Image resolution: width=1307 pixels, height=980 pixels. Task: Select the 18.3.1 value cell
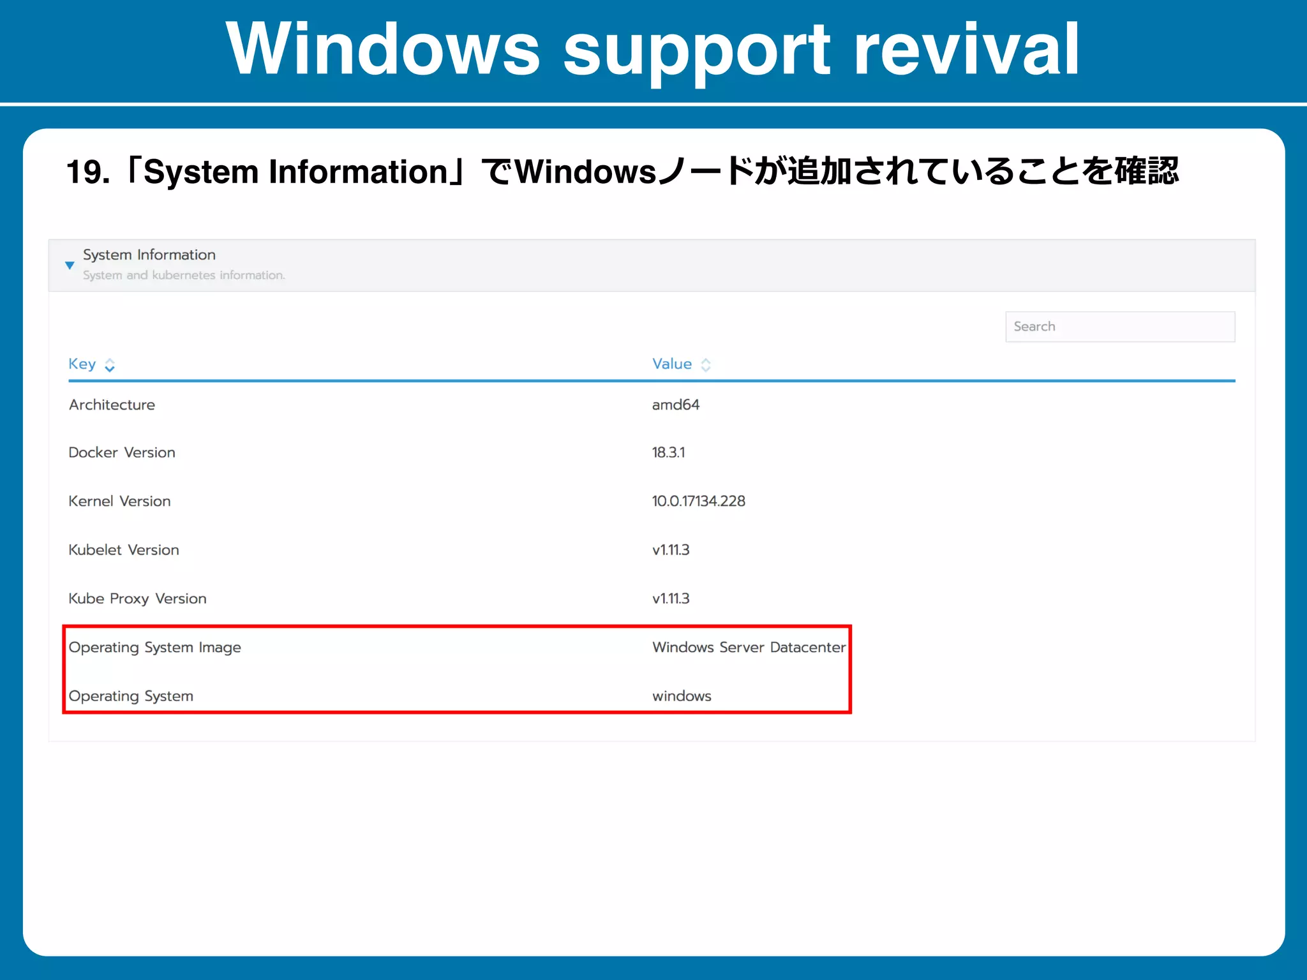coord(668,452)
